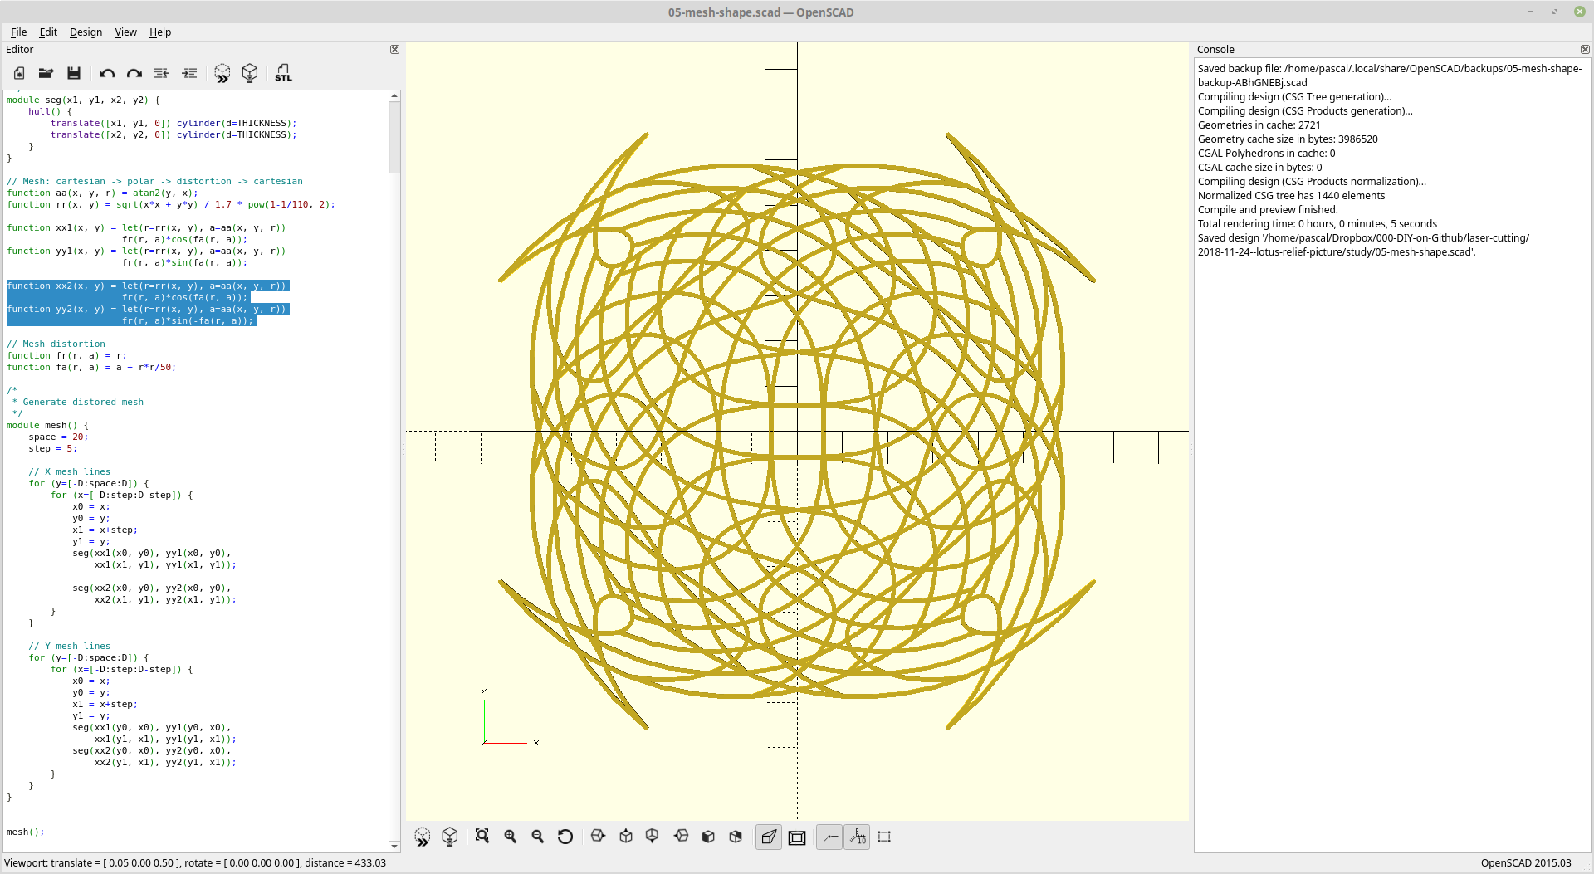The width and height of the screenshot is (1594, 874).
Task: Save the current SCAD file
Action: [73, 73]
